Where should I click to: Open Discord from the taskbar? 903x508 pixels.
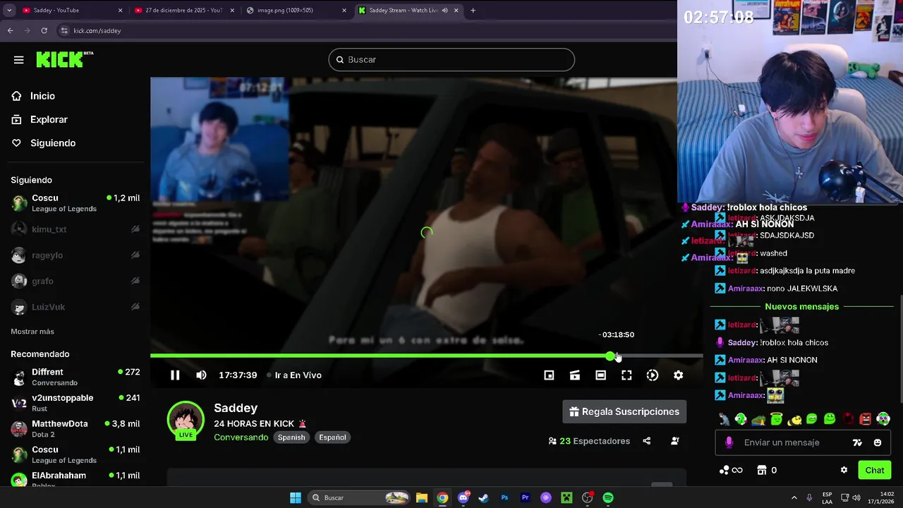tap(463, 498)
